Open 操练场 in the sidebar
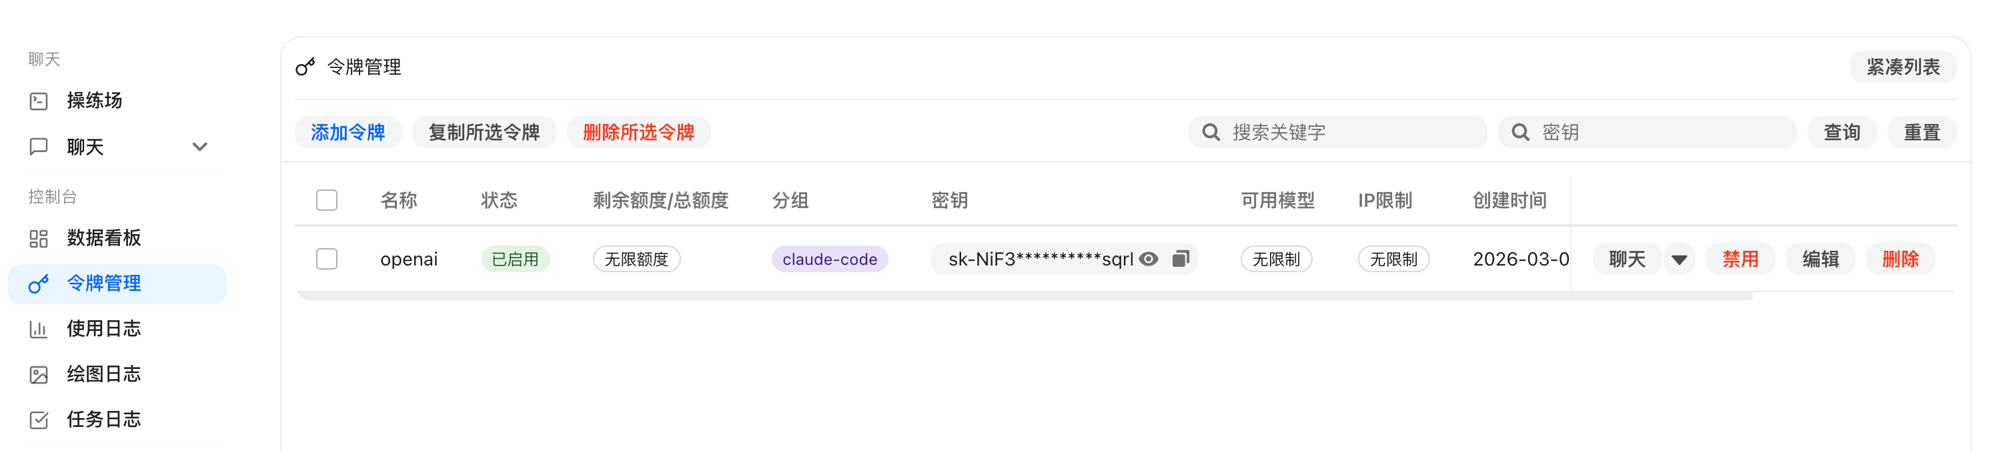2005x451 pixels. 94,101
